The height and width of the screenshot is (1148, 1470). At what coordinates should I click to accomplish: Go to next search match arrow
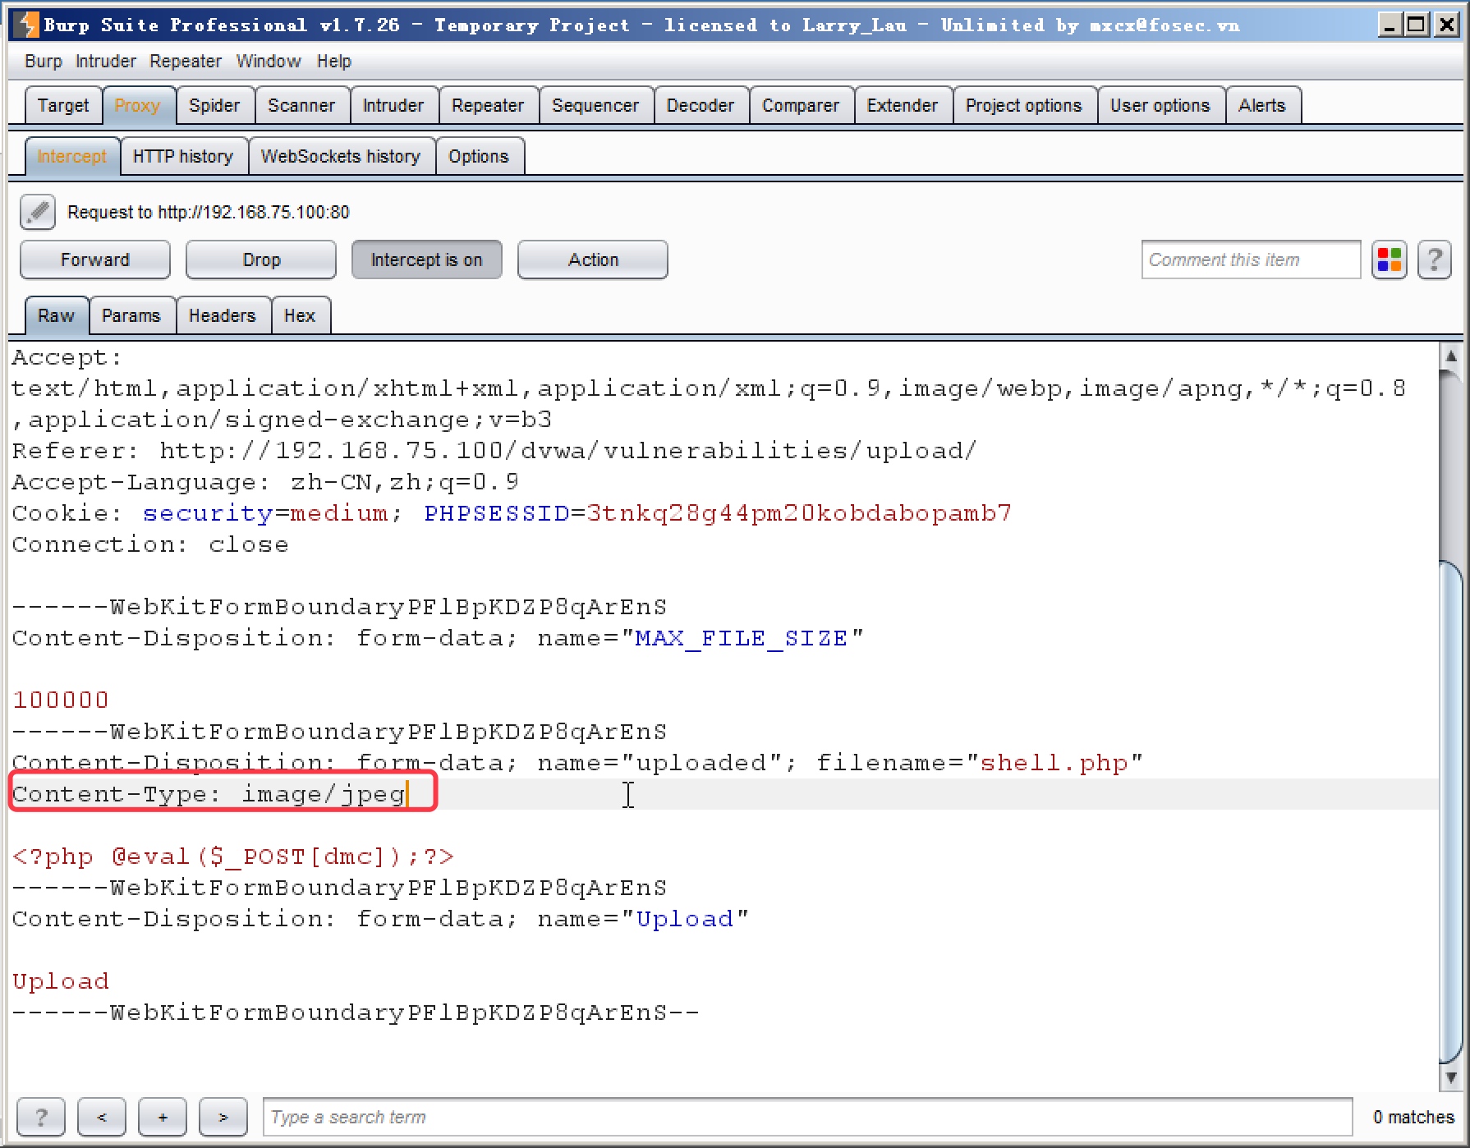(x=223, y=1117)
